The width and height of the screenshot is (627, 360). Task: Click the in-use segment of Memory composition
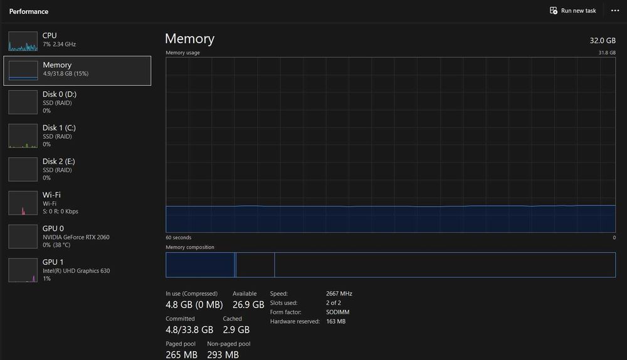pyautogui.click(x=199, y=265)
